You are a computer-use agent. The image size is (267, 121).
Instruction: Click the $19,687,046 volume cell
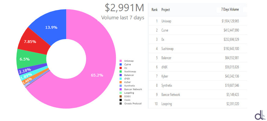[x=232, y=85]
